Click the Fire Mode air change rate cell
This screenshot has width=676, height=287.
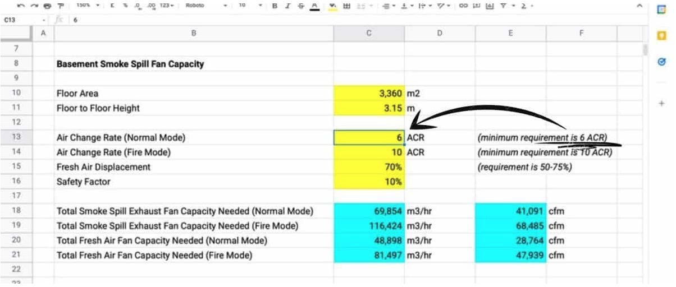tap(369, 152)
